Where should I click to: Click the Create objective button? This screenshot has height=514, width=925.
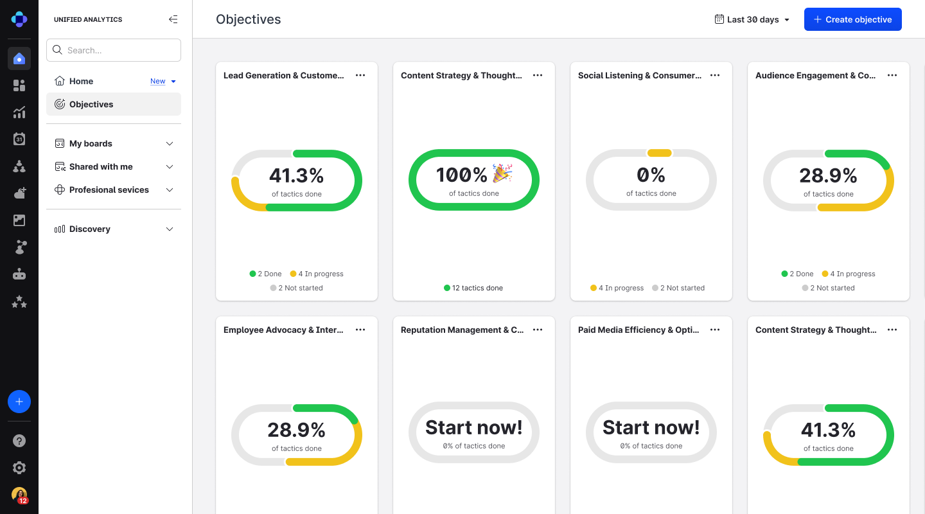pyautogui.click(x=852, y=19)
